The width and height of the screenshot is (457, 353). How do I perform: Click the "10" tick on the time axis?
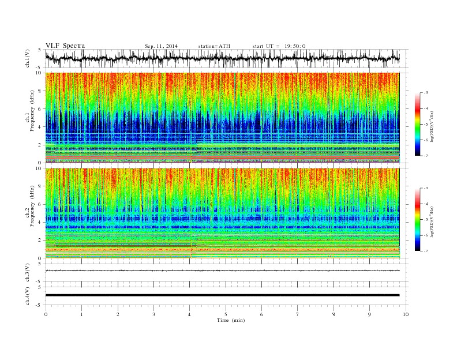406,314
